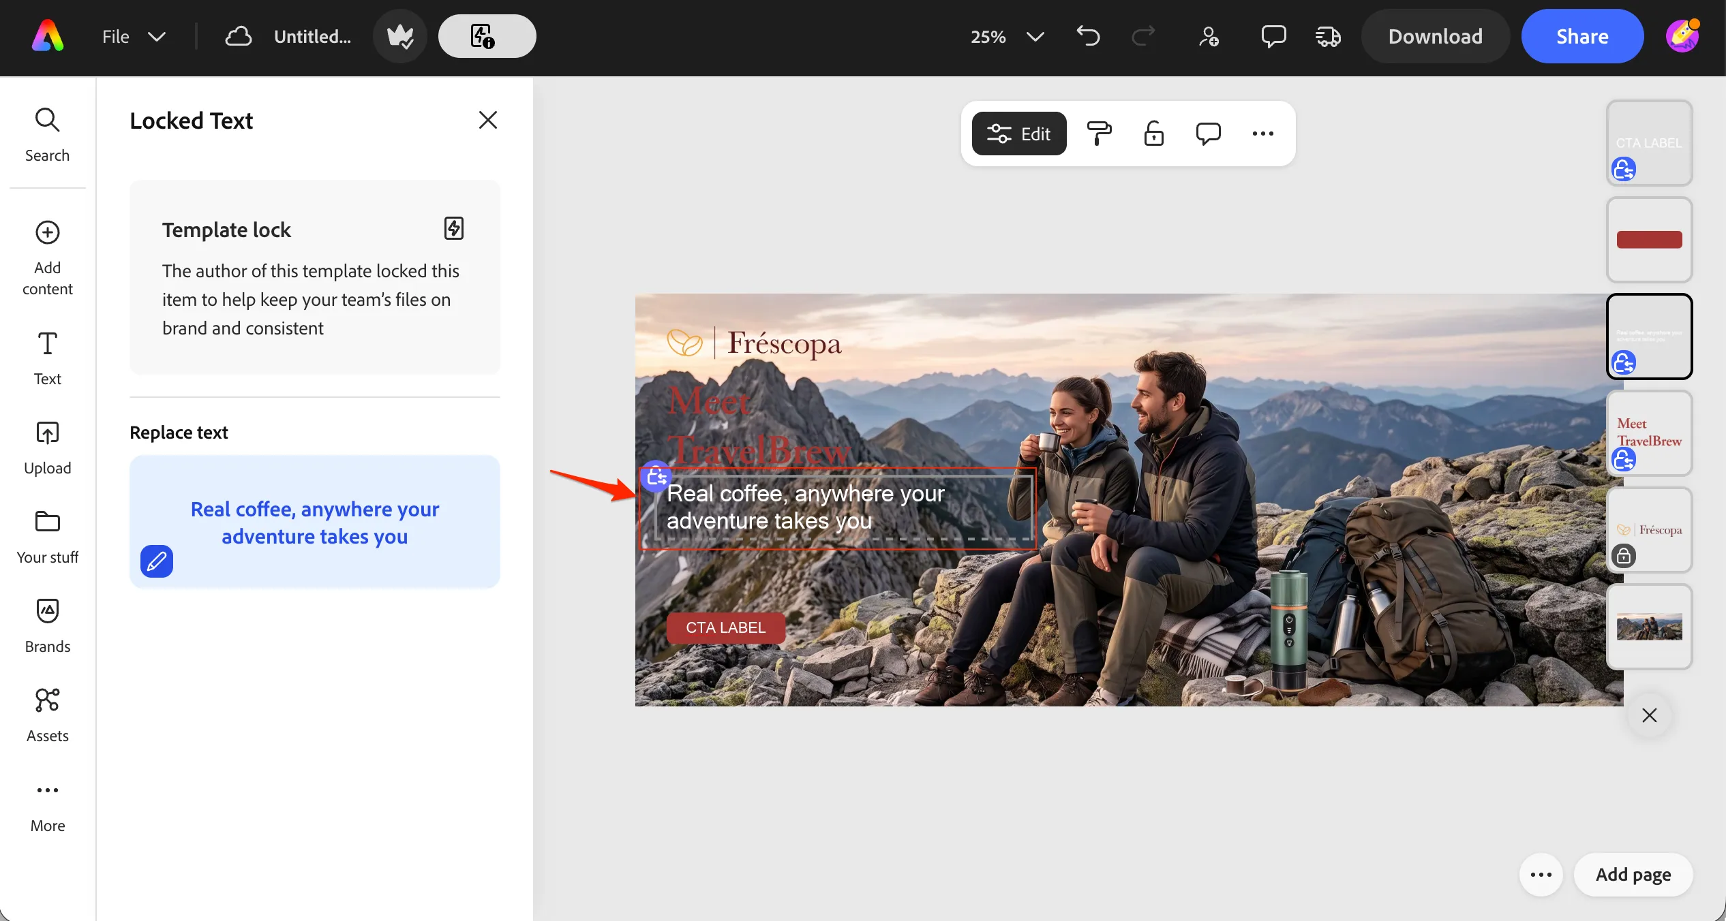Click the Add page button
The height and width of the screenshot is (921, 1726).
1633,874
